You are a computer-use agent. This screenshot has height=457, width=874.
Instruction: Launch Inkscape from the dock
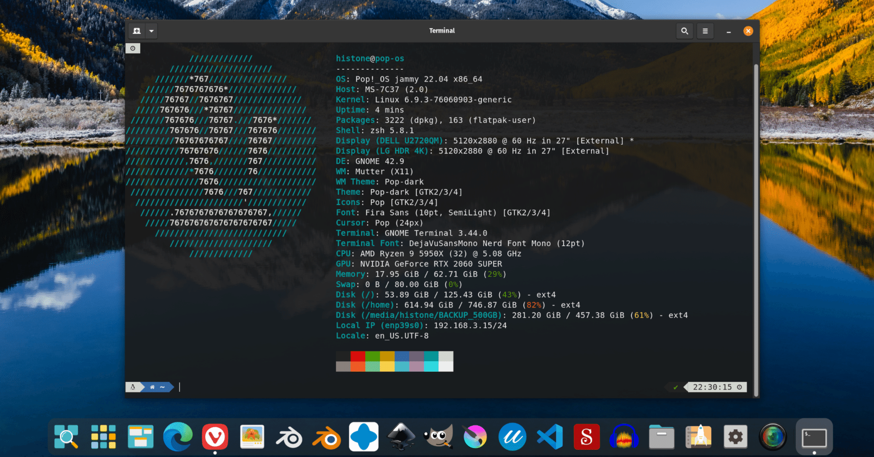click(x=401, y=437)
